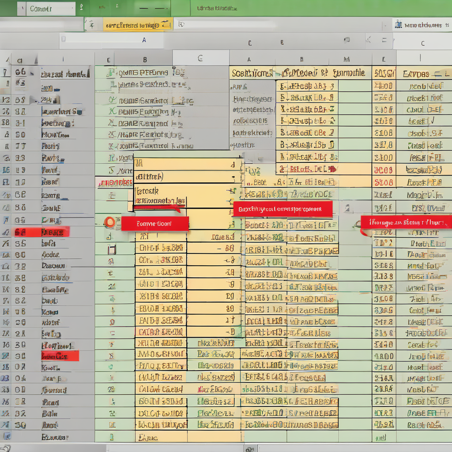Image resolution: width=452 pixels, height=452 pixels.
Task: Click the wide red callout in sheet center
Action: 282,209
